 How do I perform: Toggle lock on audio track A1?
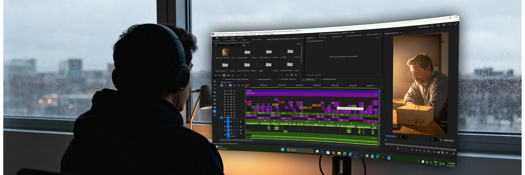tap(224, 122)
